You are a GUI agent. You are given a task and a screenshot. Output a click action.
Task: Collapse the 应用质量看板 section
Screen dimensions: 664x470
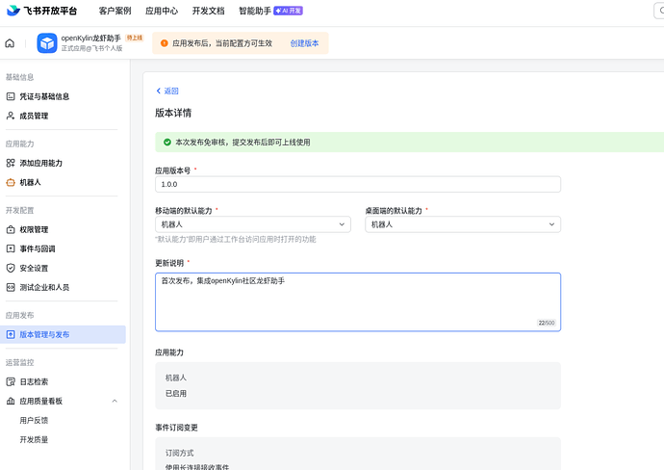pyautogui.click(x=115, y=401)
